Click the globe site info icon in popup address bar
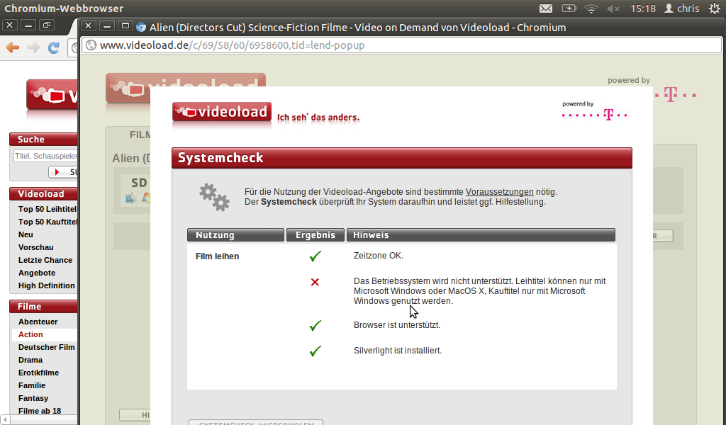 (x=91, y=45)
